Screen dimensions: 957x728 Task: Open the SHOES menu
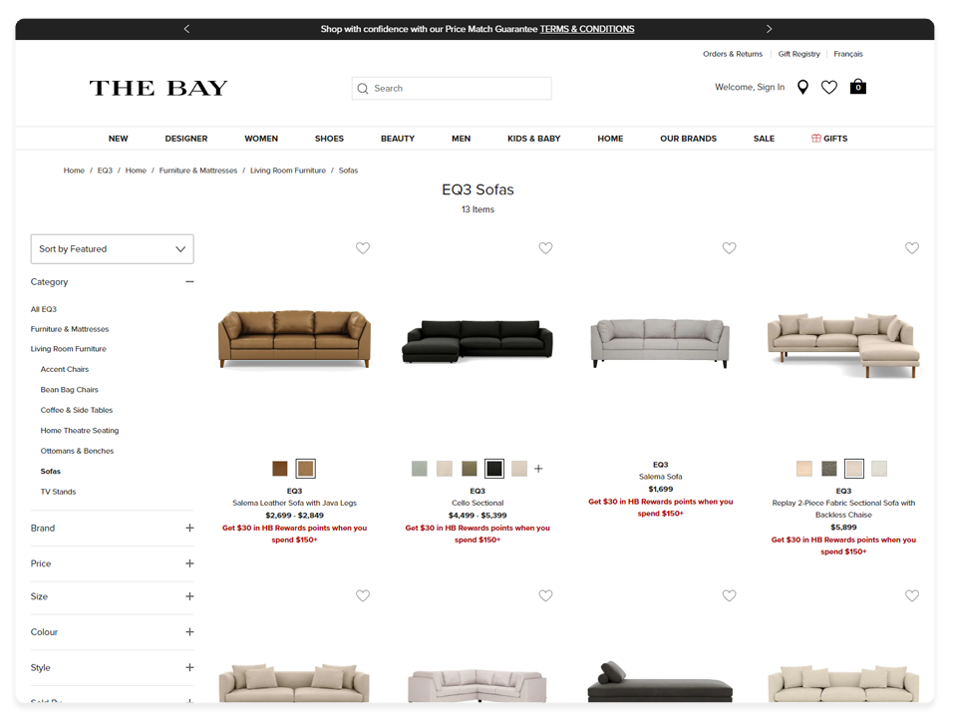(329, 139)
